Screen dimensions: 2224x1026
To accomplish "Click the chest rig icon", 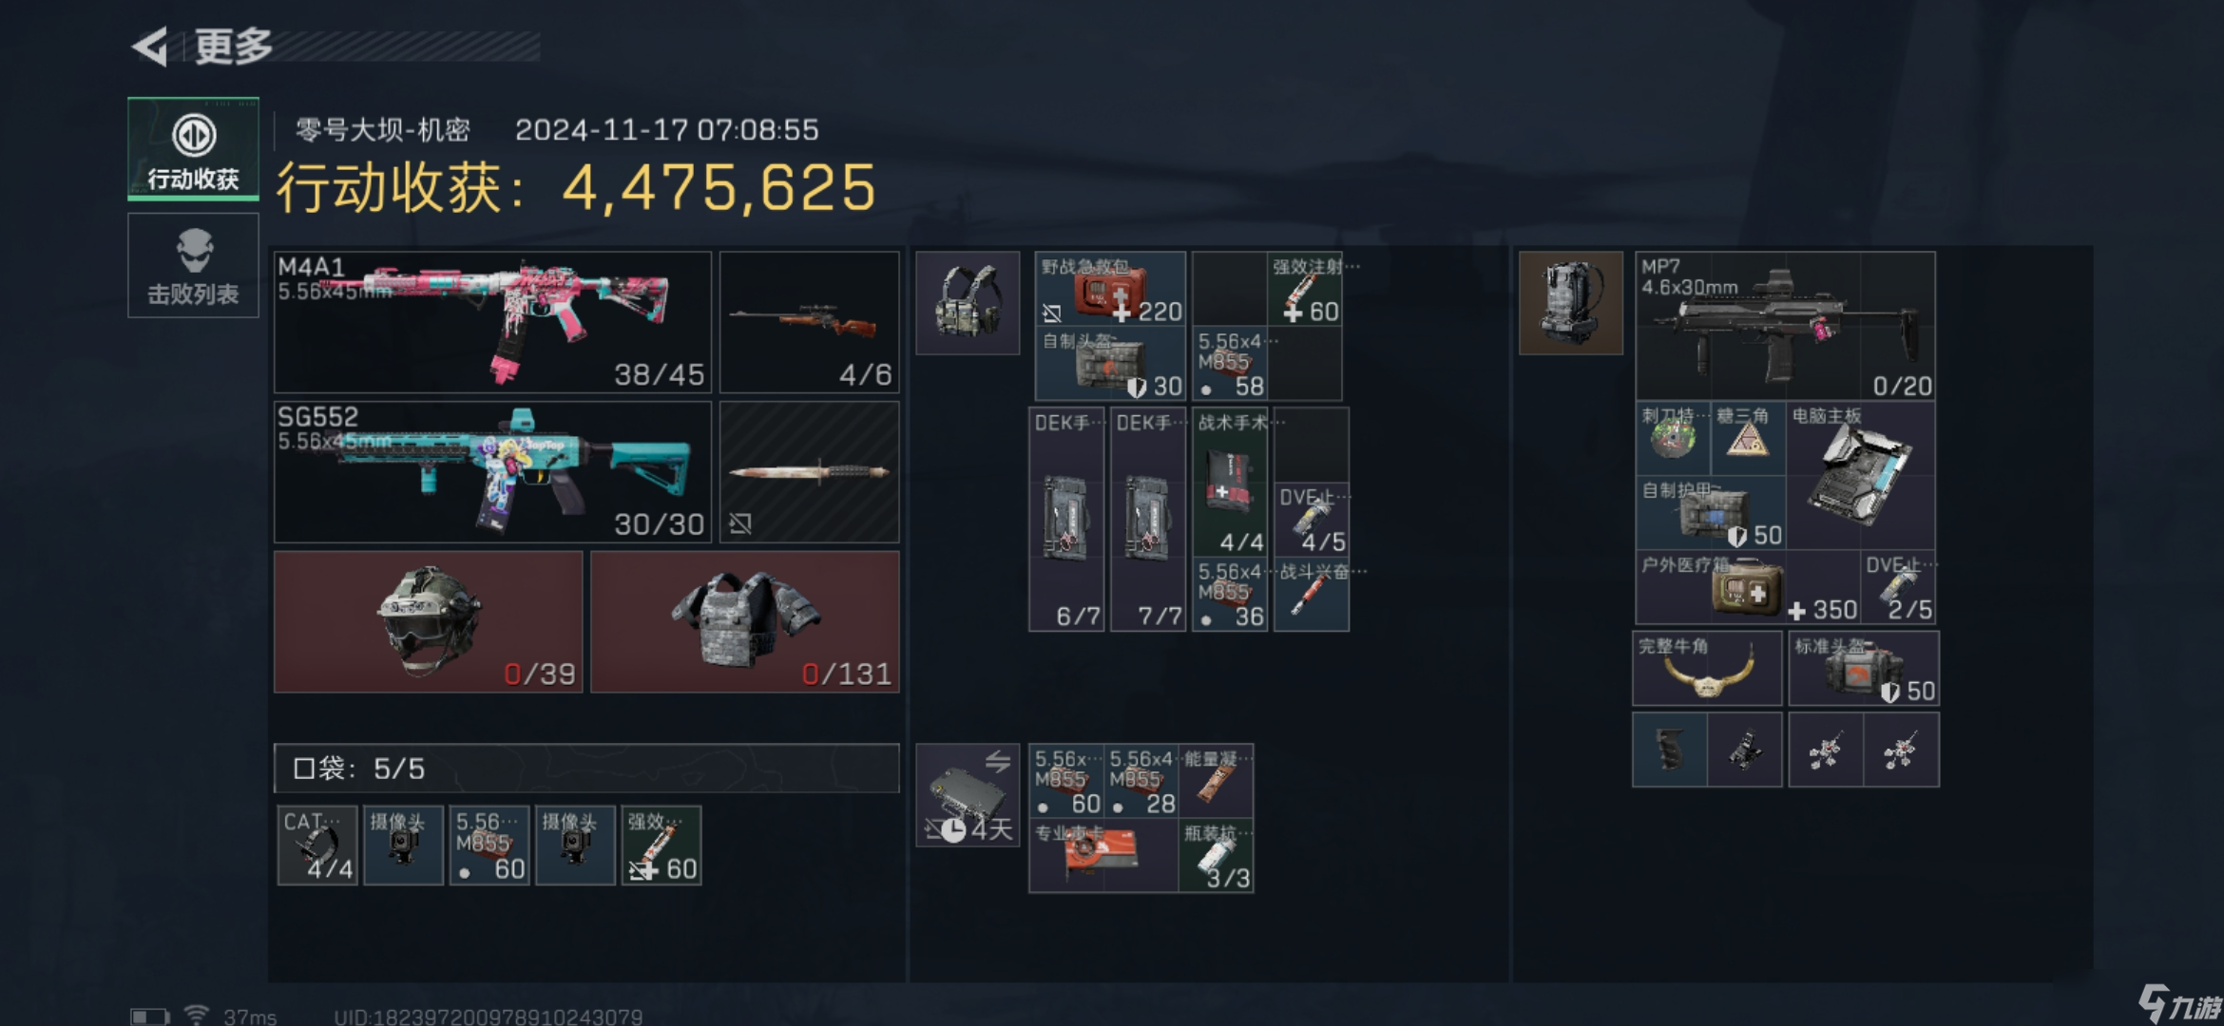I will point(968,303).
